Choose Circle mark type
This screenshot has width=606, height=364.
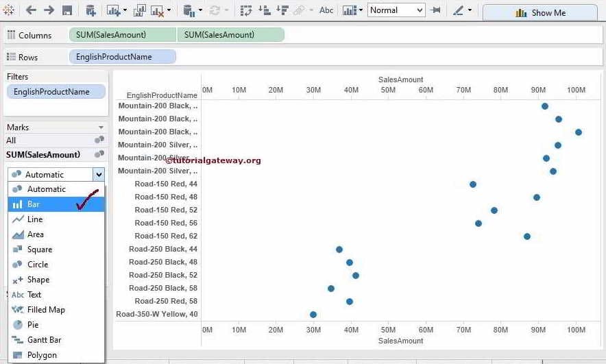click(x=56, y=265)
